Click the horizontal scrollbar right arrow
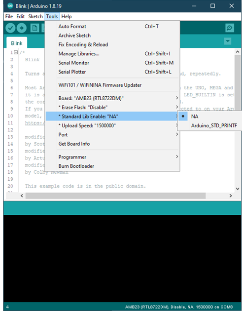This screenshot has height=311, width=242. click(x=231, y=196)
